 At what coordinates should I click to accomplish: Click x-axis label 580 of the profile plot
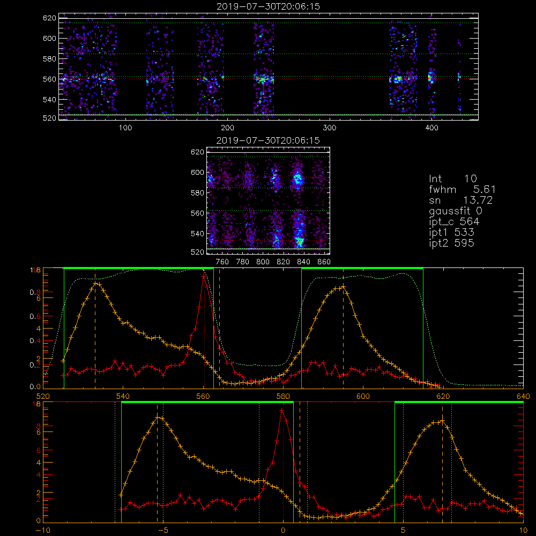(x=283, y=397)
